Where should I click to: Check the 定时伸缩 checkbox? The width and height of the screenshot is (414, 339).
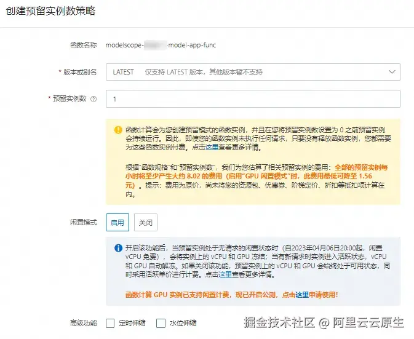110,323
